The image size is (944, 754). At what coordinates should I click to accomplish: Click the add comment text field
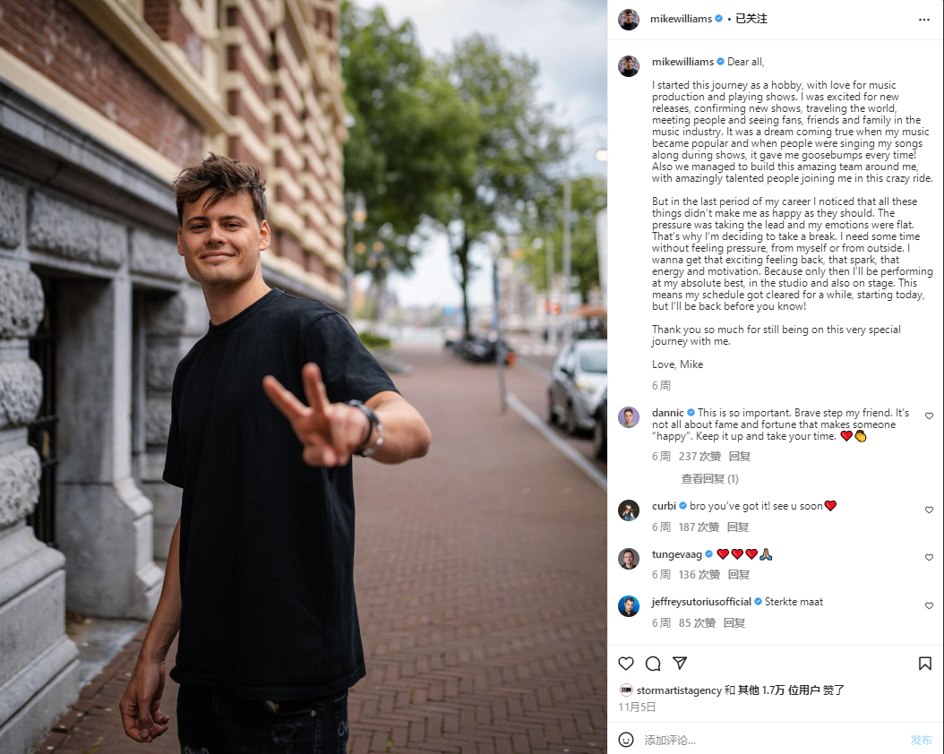coord(770,740)
